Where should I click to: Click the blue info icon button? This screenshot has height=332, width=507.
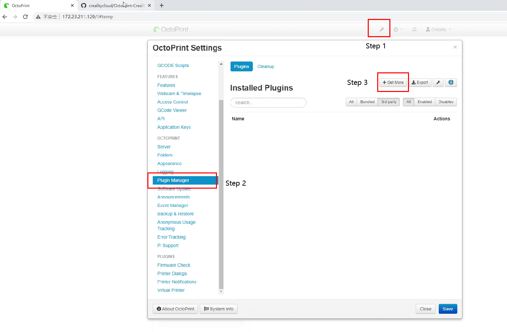click(451, 82)
